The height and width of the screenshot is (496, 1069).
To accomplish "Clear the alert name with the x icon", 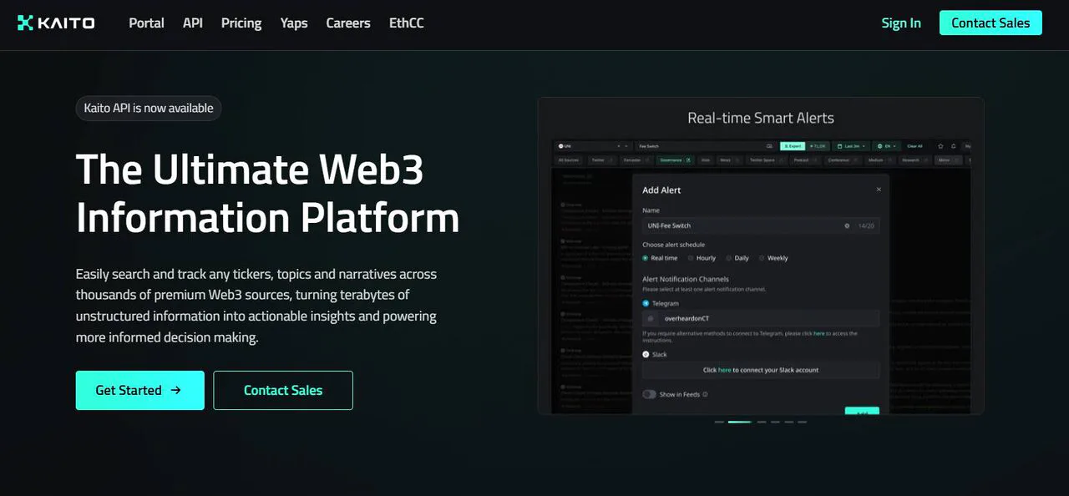I will [x=847, y=225].
